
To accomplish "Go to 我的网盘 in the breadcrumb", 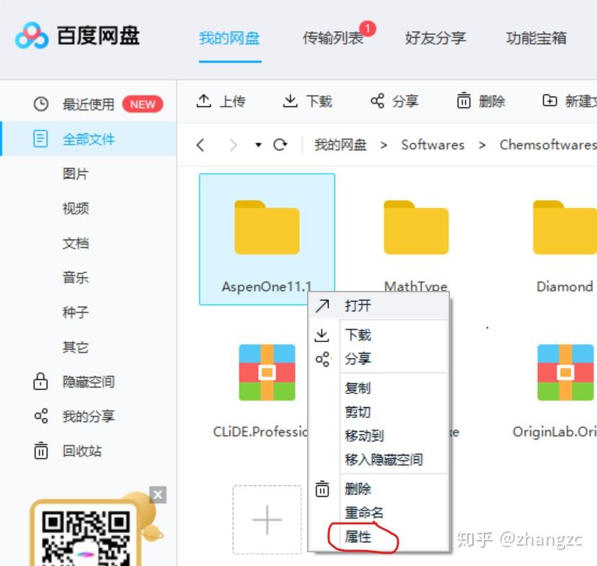I will (340, 145).
